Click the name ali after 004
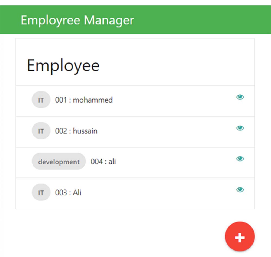The image size is (271, 257). (112, 162)
